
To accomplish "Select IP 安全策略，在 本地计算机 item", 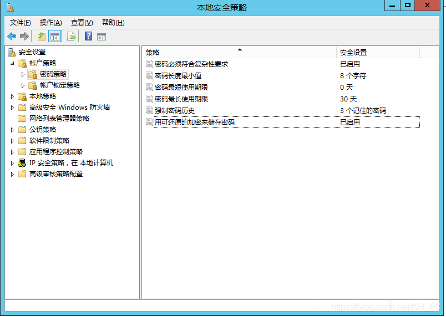I will 71,163.
